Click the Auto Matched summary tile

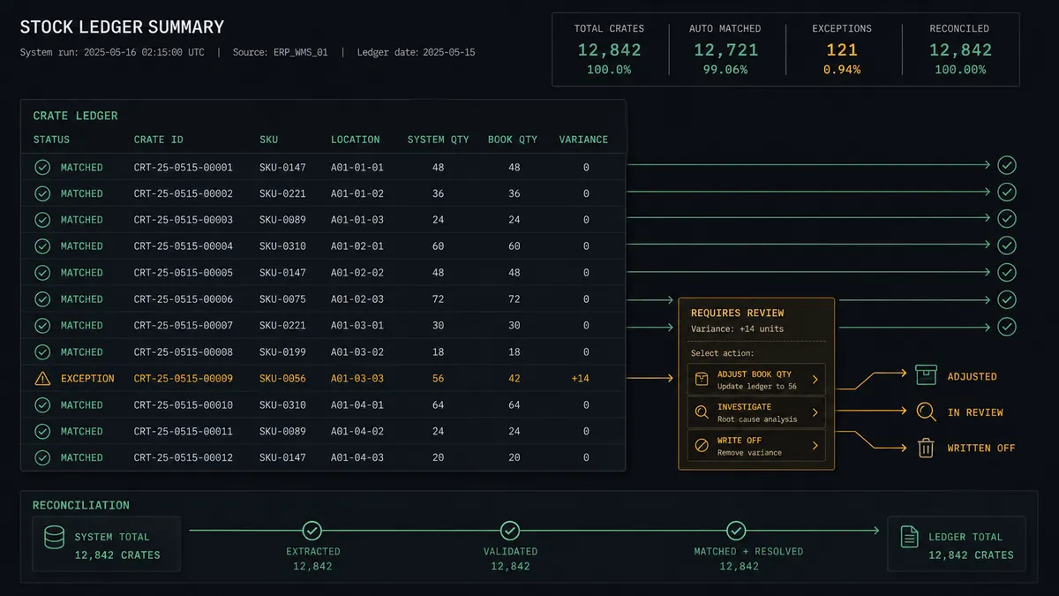[x=725, y=49]
